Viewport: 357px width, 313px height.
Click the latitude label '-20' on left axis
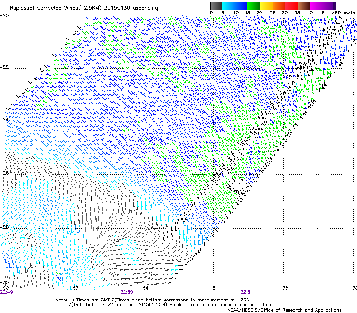point(4,16)
